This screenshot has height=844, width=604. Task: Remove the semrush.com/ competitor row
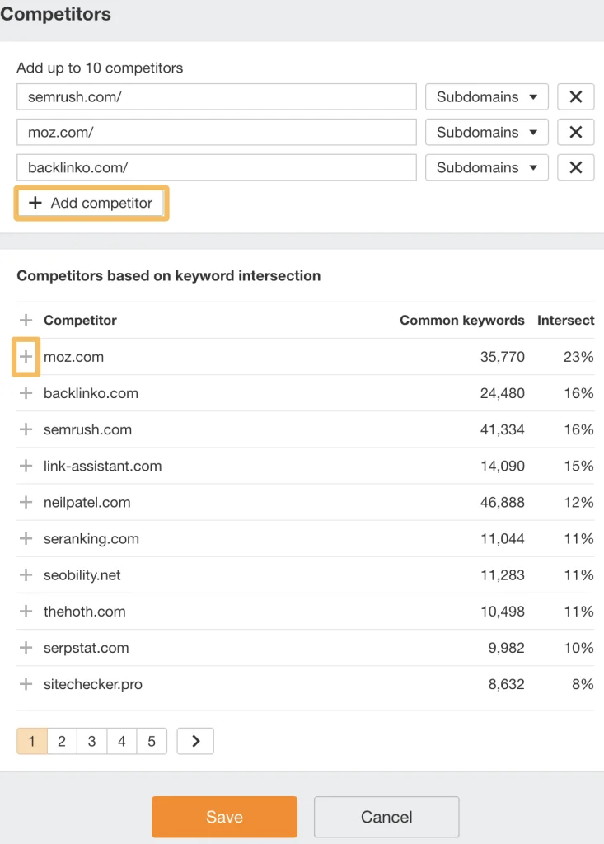575,96
